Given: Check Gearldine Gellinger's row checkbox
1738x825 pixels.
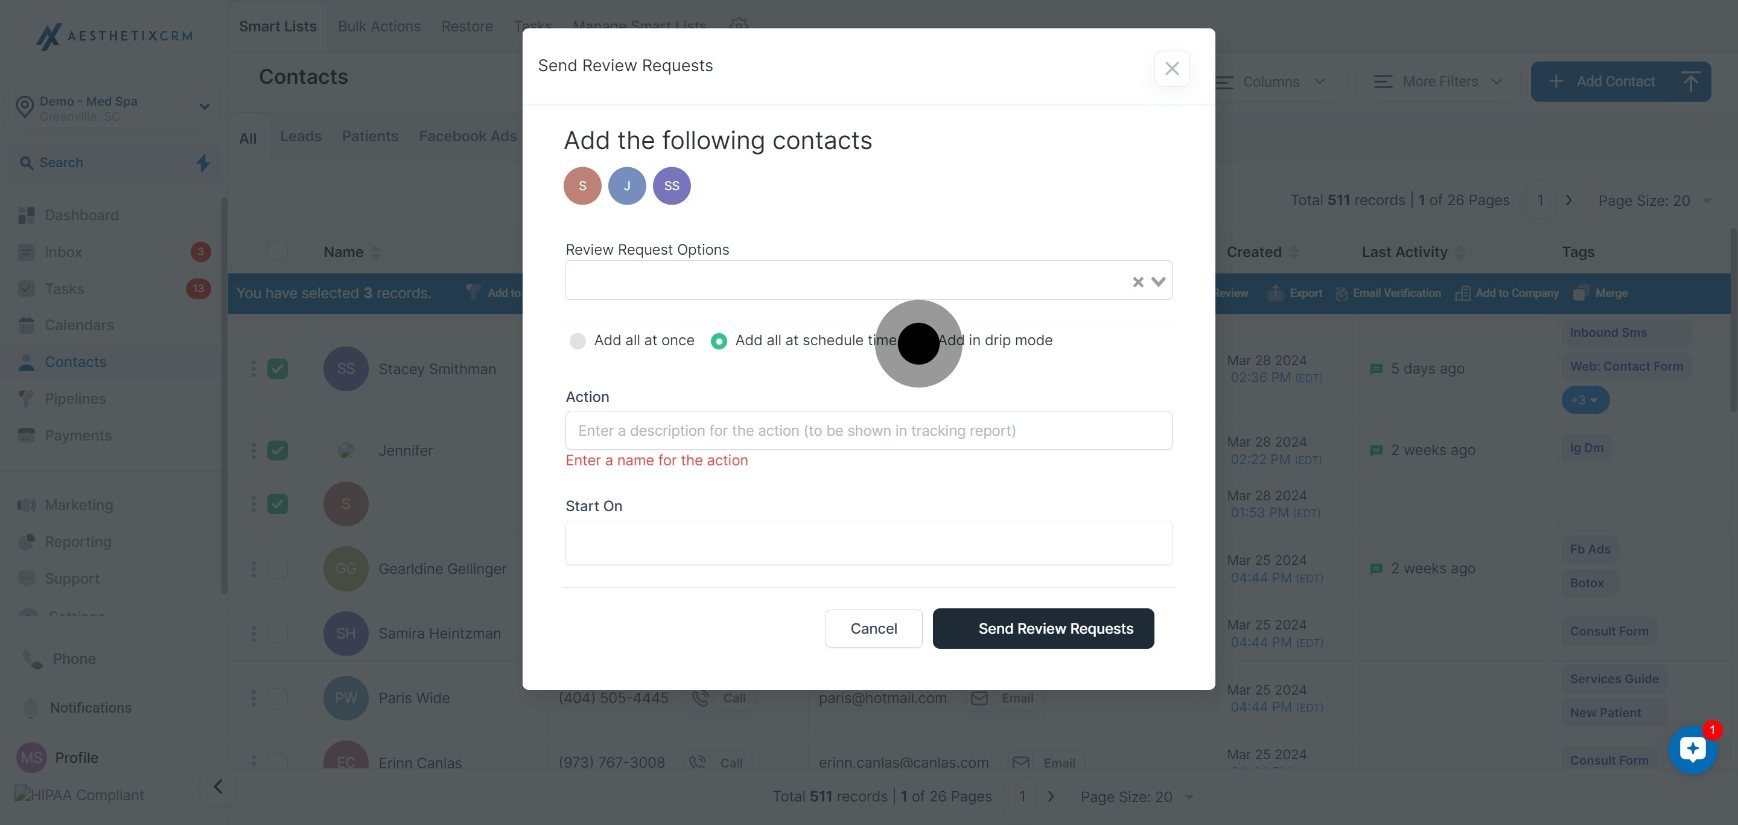Looking at the screenshot, I should coord(278,569).
